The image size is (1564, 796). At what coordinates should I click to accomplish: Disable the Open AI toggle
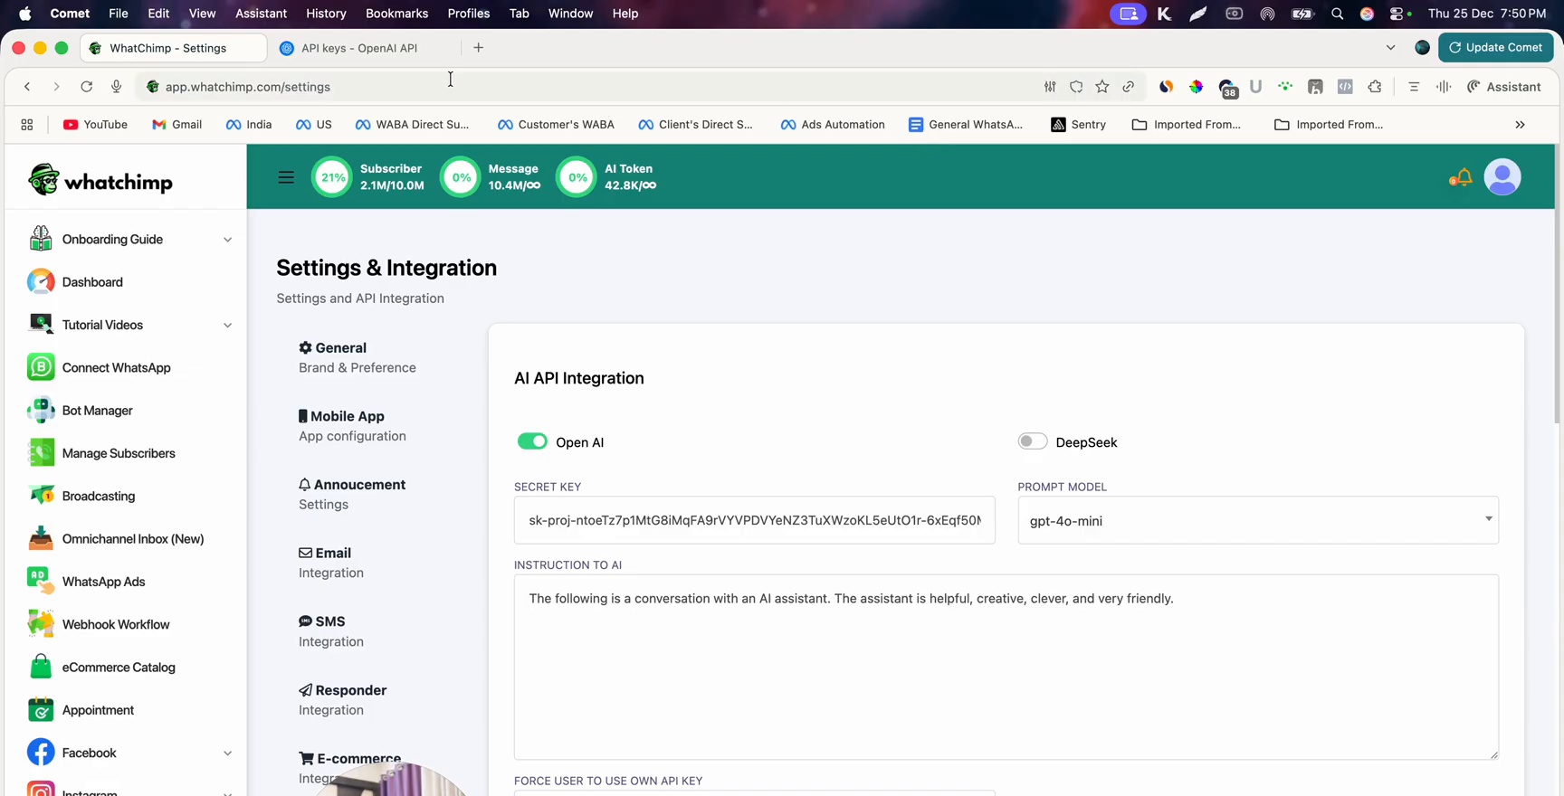coord(532,441)
